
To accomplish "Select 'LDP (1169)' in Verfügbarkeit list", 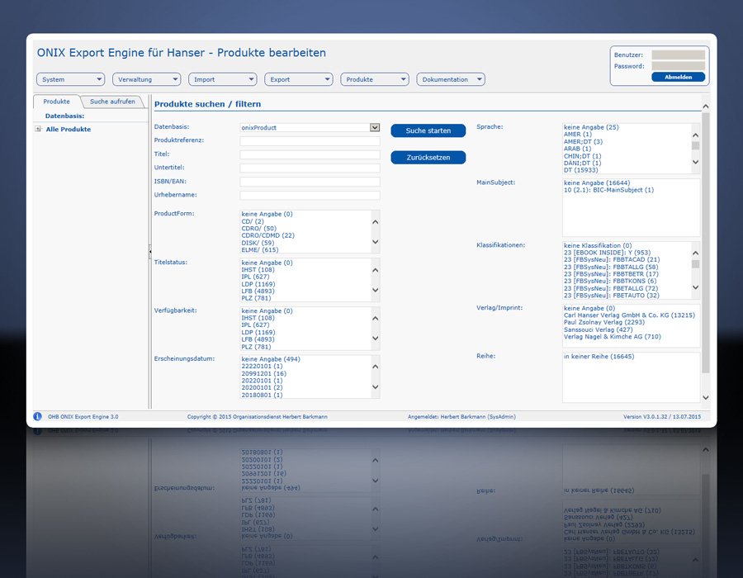I will coord(258,332).
